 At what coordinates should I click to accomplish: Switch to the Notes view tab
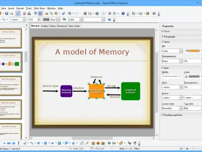coord(53,26)
